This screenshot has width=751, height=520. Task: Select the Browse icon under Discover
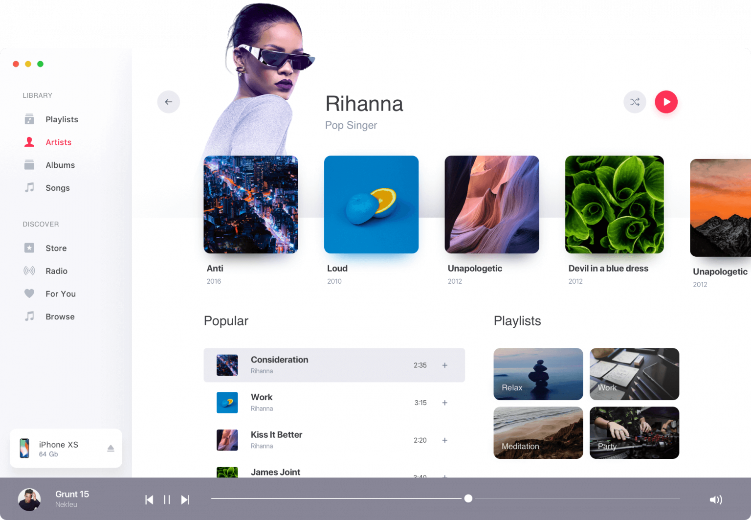click(x=28, y=317)
